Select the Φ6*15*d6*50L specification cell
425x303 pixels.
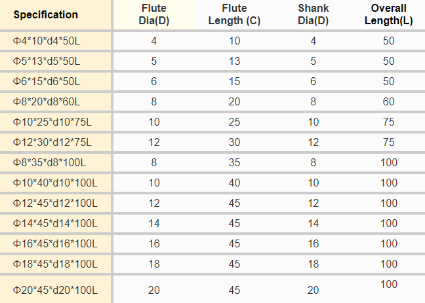coord(46,82)
